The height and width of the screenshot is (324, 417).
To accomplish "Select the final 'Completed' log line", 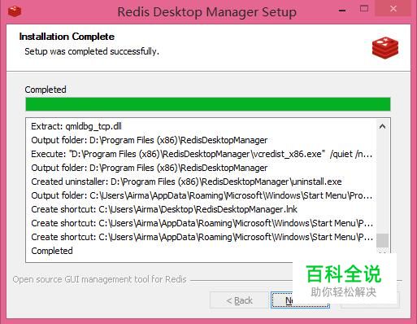I will pos(52,251).
